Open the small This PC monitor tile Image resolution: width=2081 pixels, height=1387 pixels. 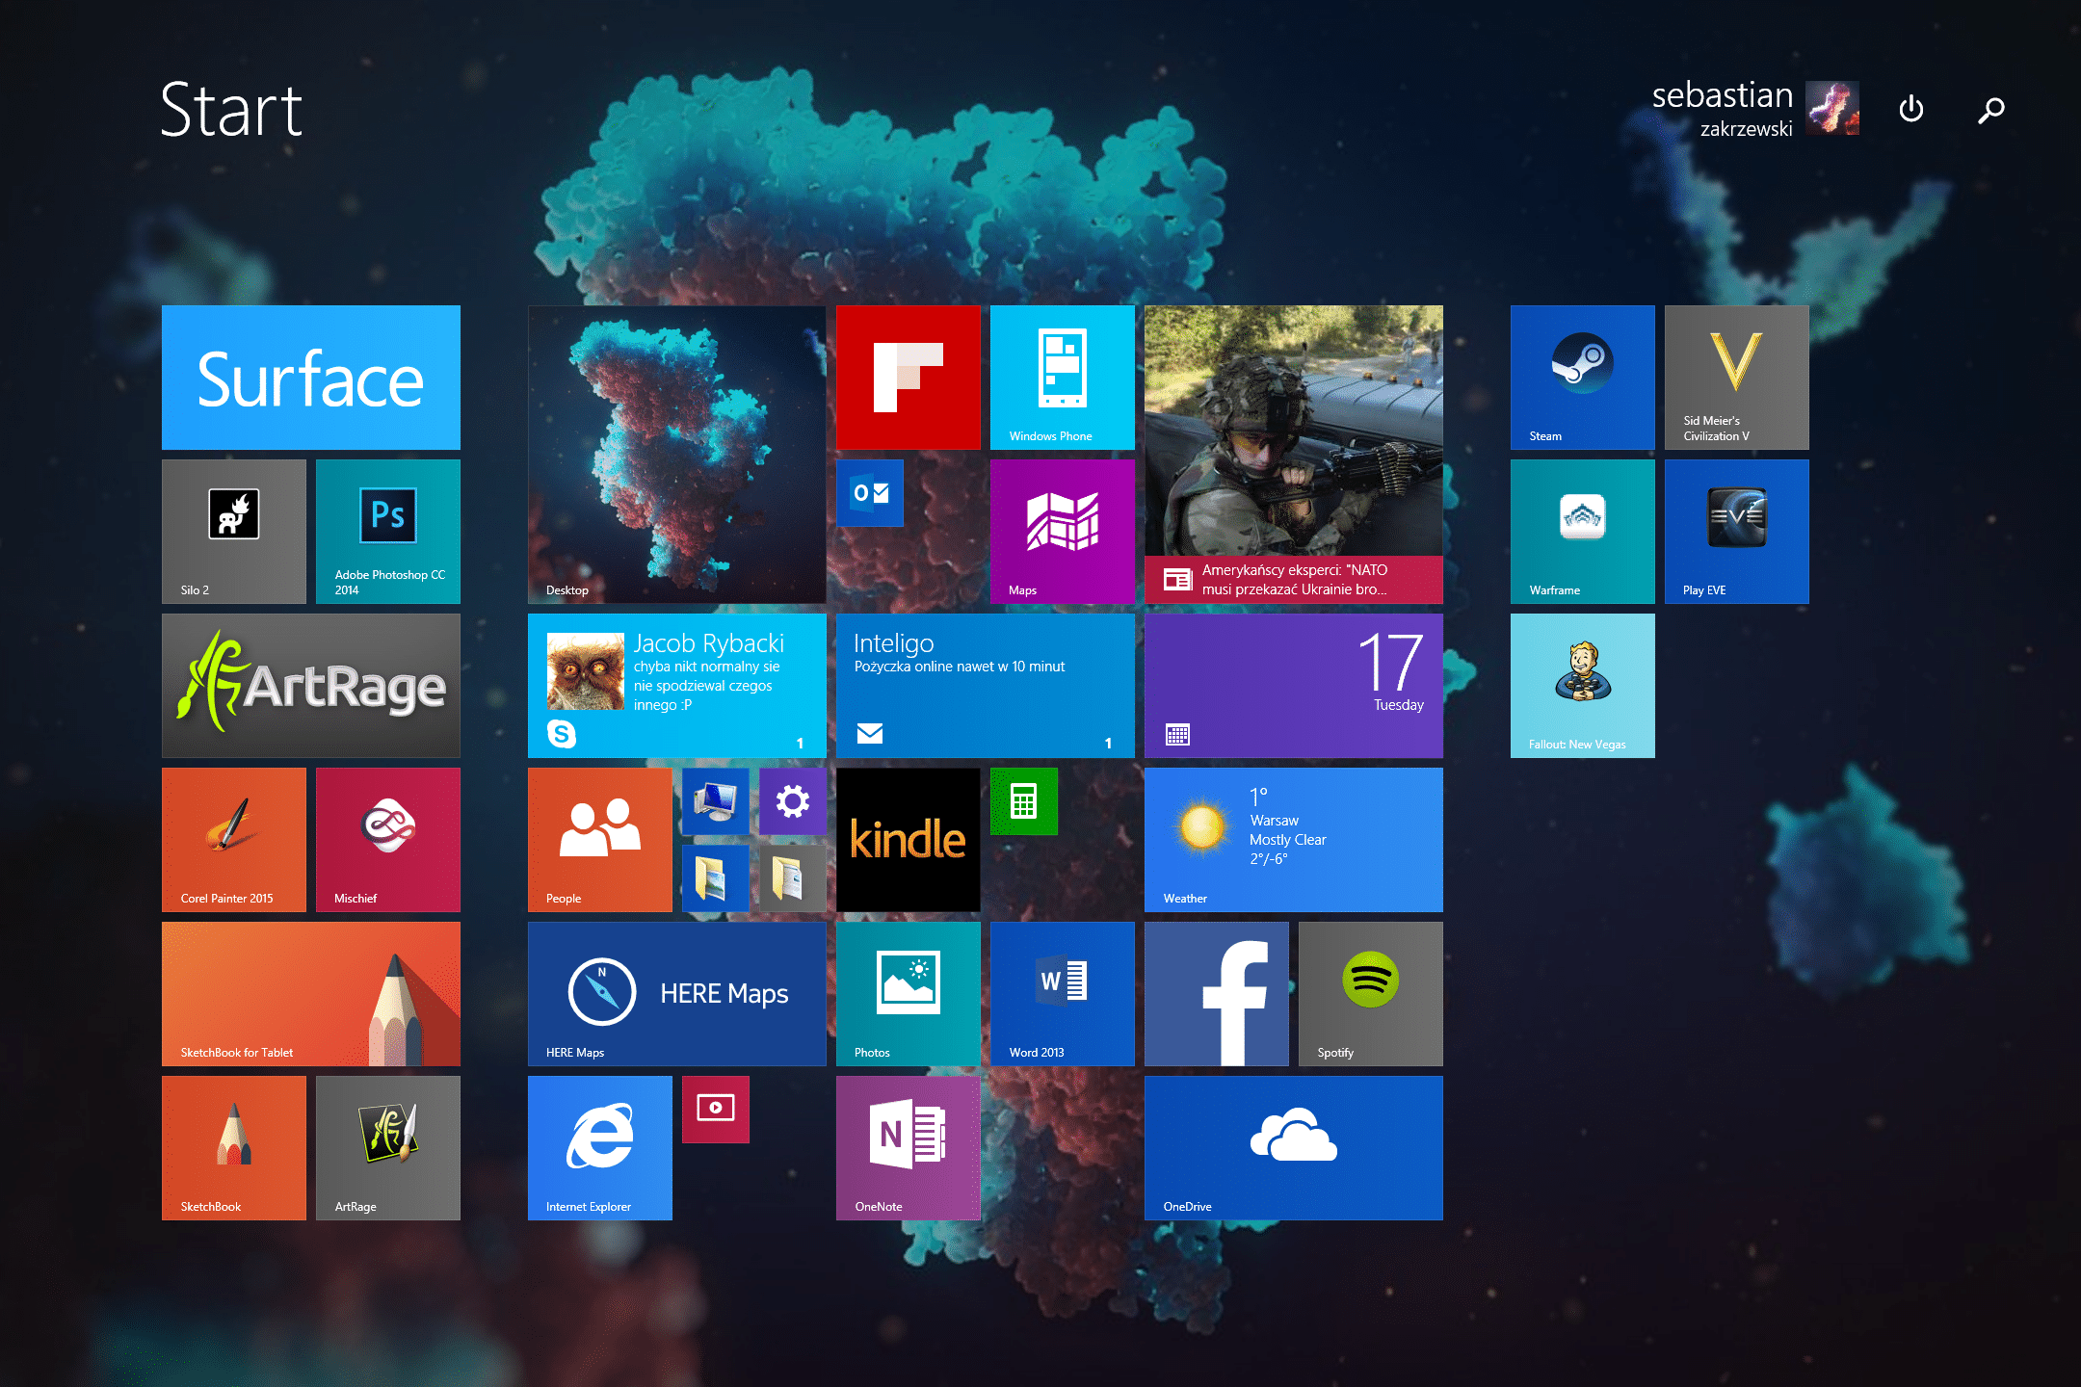(x=716, y=801)
